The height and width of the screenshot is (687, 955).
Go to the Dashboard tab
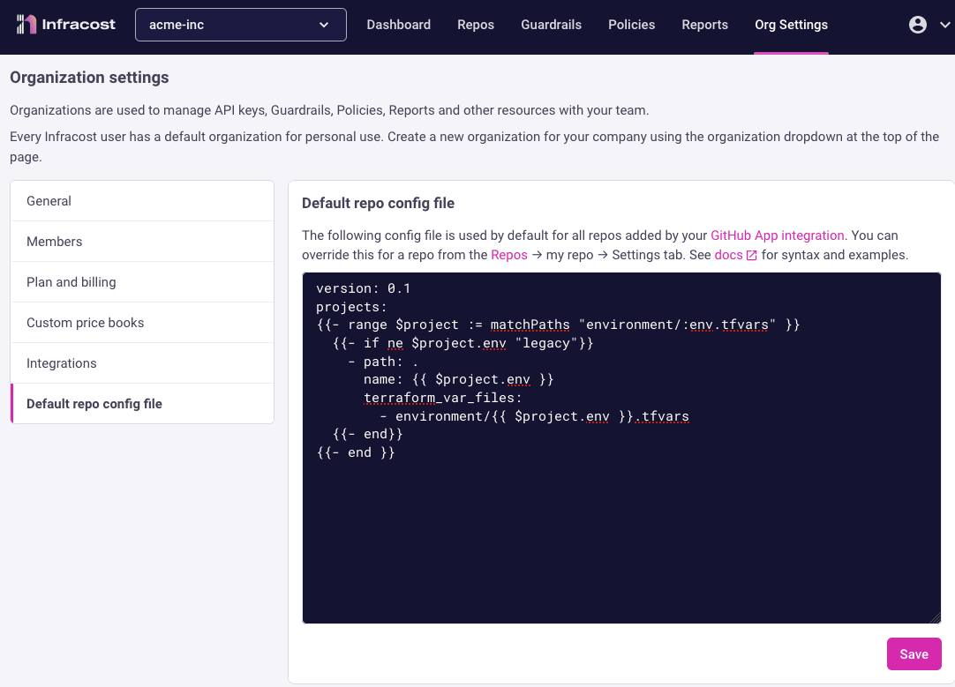398,25
